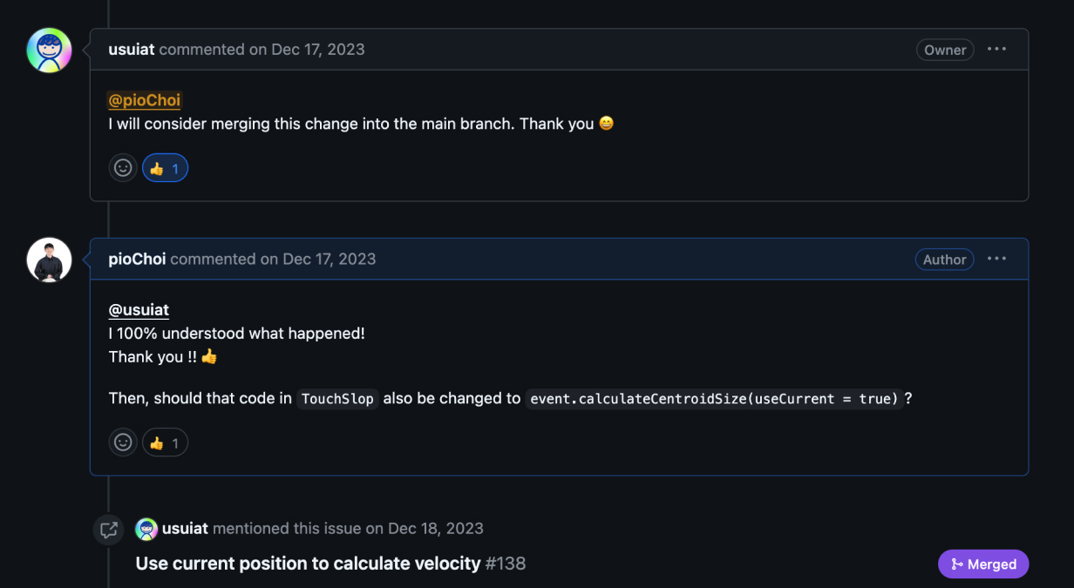This screenshot has height=588, width=1074.
Task: Open usuiat username link in first comment
Action: point(131,50)
